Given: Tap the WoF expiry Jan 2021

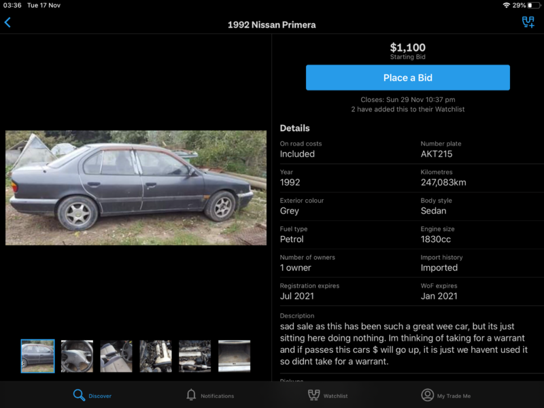Looking at the screenshot, I should pos(439,296).
